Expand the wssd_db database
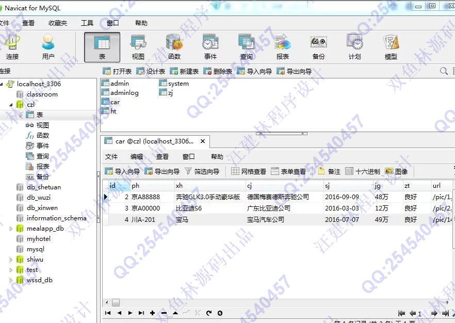This screenshot has width=455, height=323. 11,280
